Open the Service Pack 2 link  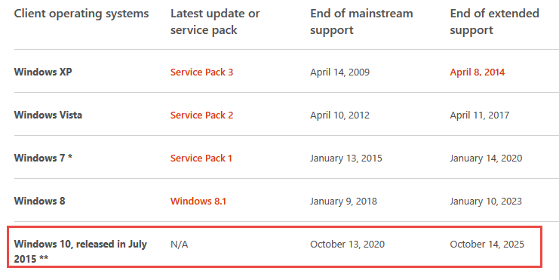coord(201,115)
